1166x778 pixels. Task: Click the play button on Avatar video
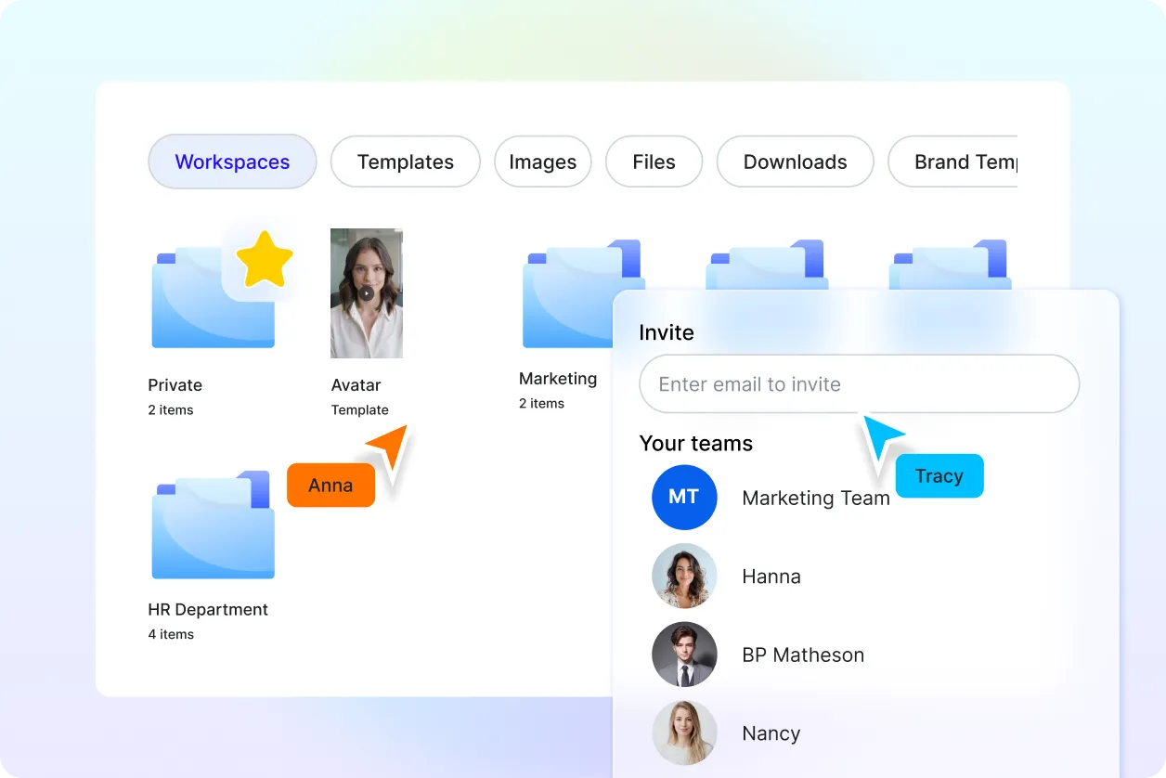click(367, 293)
